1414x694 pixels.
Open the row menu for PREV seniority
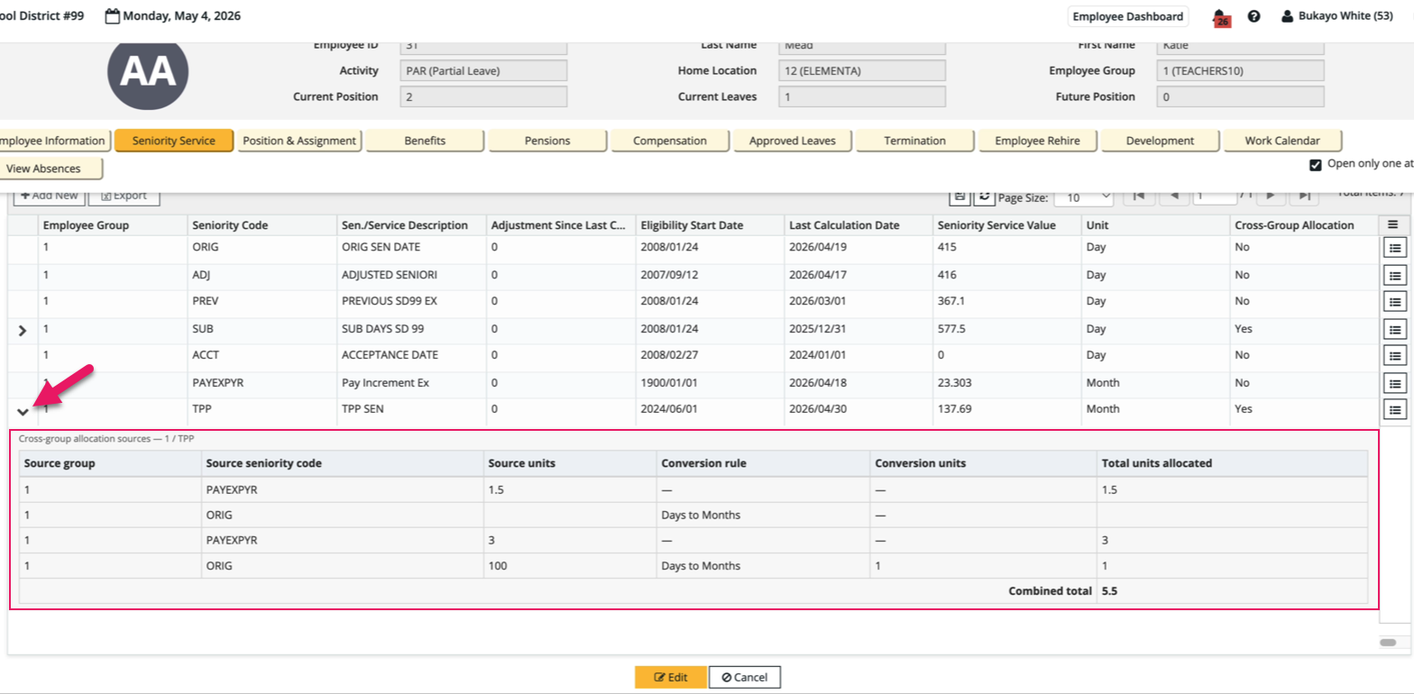[1394, 302]
